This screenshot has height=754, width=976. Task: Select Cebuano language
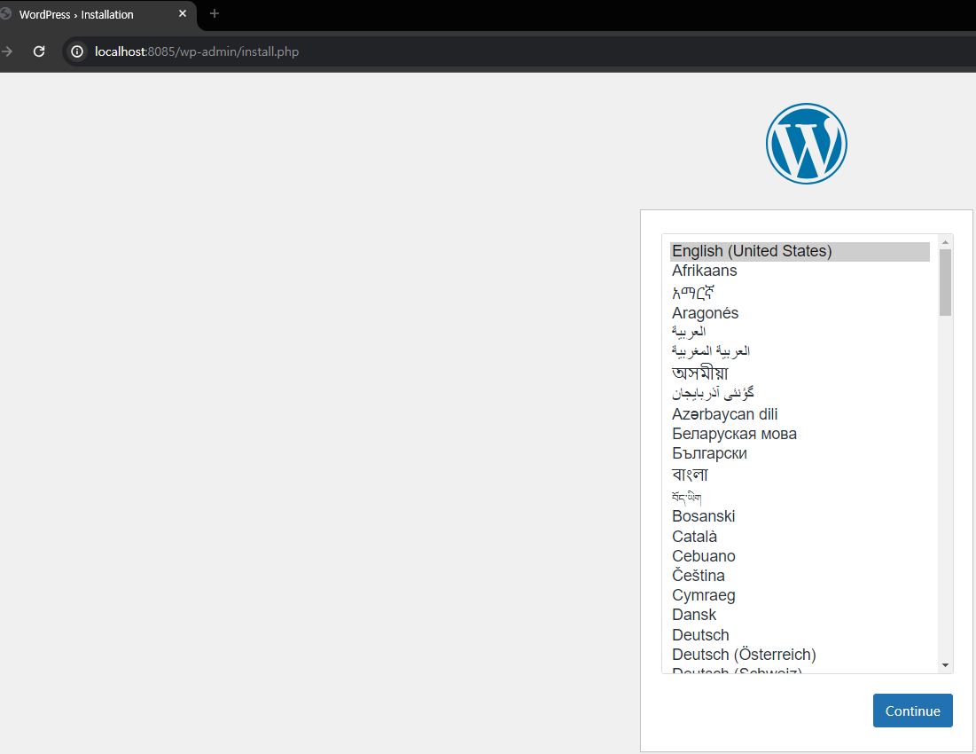(800, 556)
